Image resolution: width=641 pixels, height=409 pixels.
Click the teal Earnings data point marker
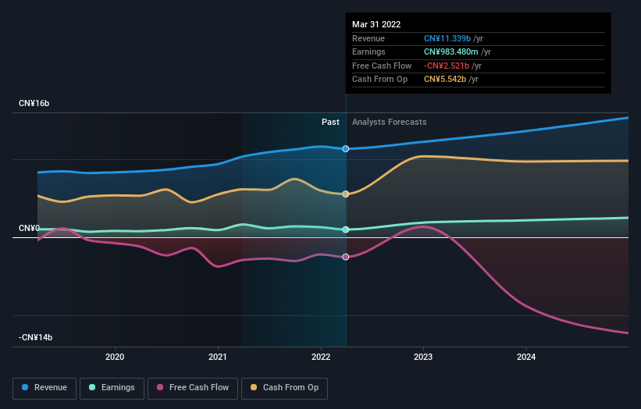click(x=345, y=229)
